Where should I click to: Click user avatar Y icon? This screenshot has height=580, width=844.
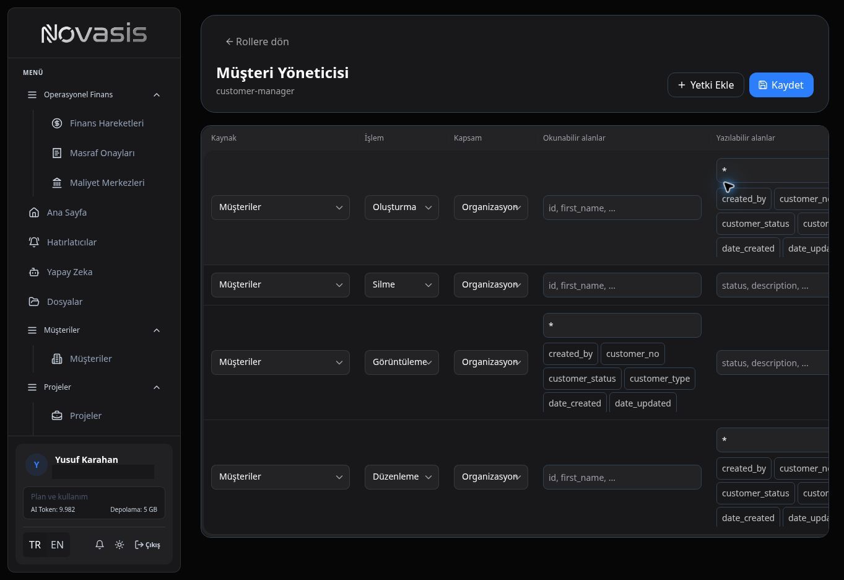pyautogui.click(x=37, y=465)
